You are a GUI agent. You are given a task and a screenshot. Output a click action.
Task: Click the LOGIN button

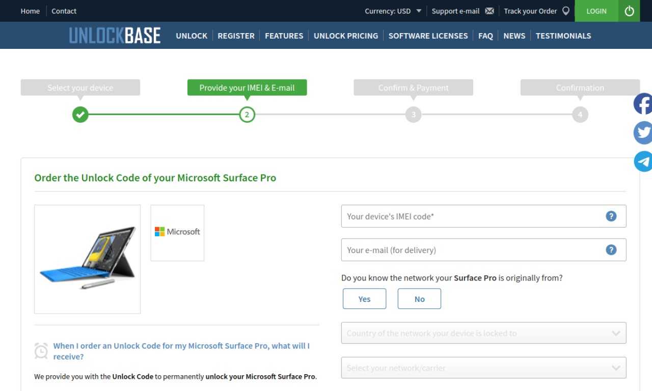point(596,11)
